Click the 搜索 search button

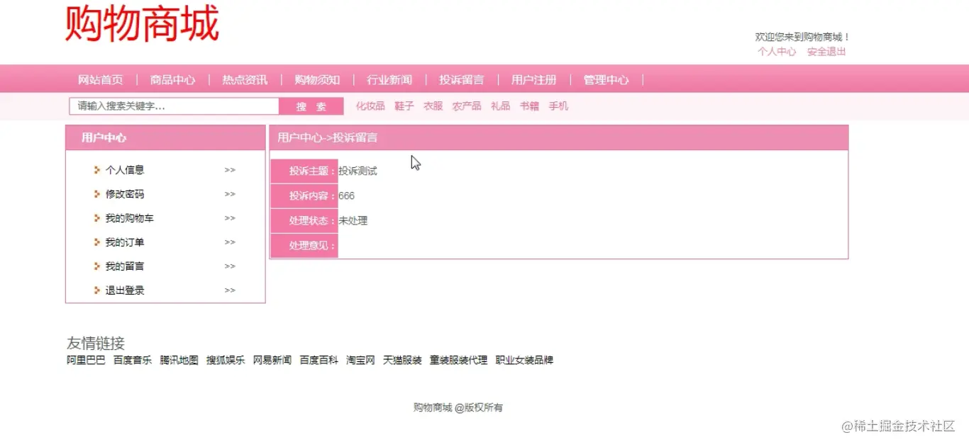click(311, 106)
